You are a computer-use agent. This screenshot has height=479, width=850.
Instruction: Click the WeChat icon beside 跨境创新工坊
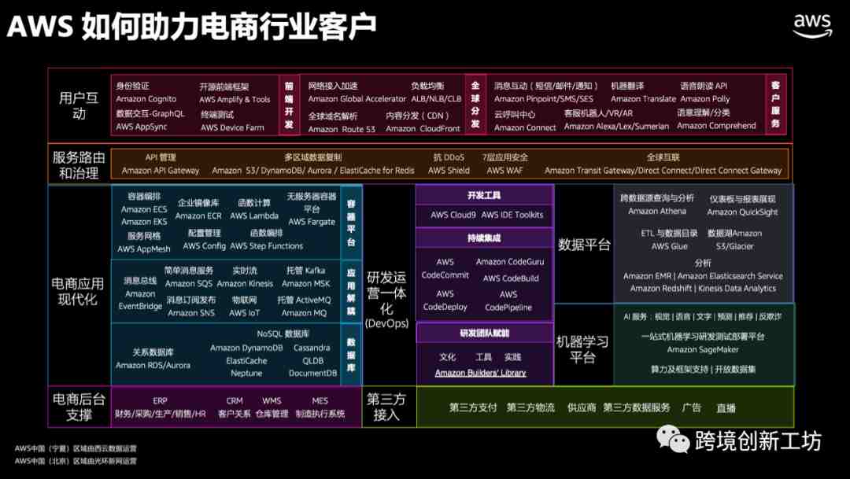(x=673, y=440)
